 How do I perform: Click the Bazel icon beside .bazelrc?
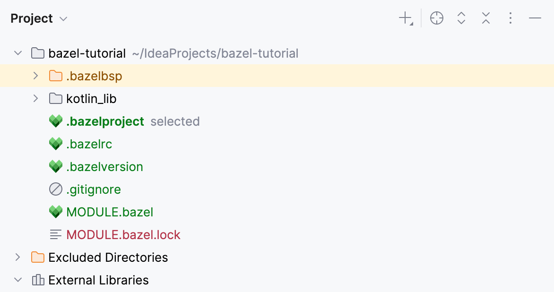55,144
